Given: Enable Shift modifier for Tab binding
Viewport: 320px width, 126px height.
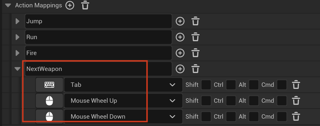Looking at the screenshot, I should point(206,85).
